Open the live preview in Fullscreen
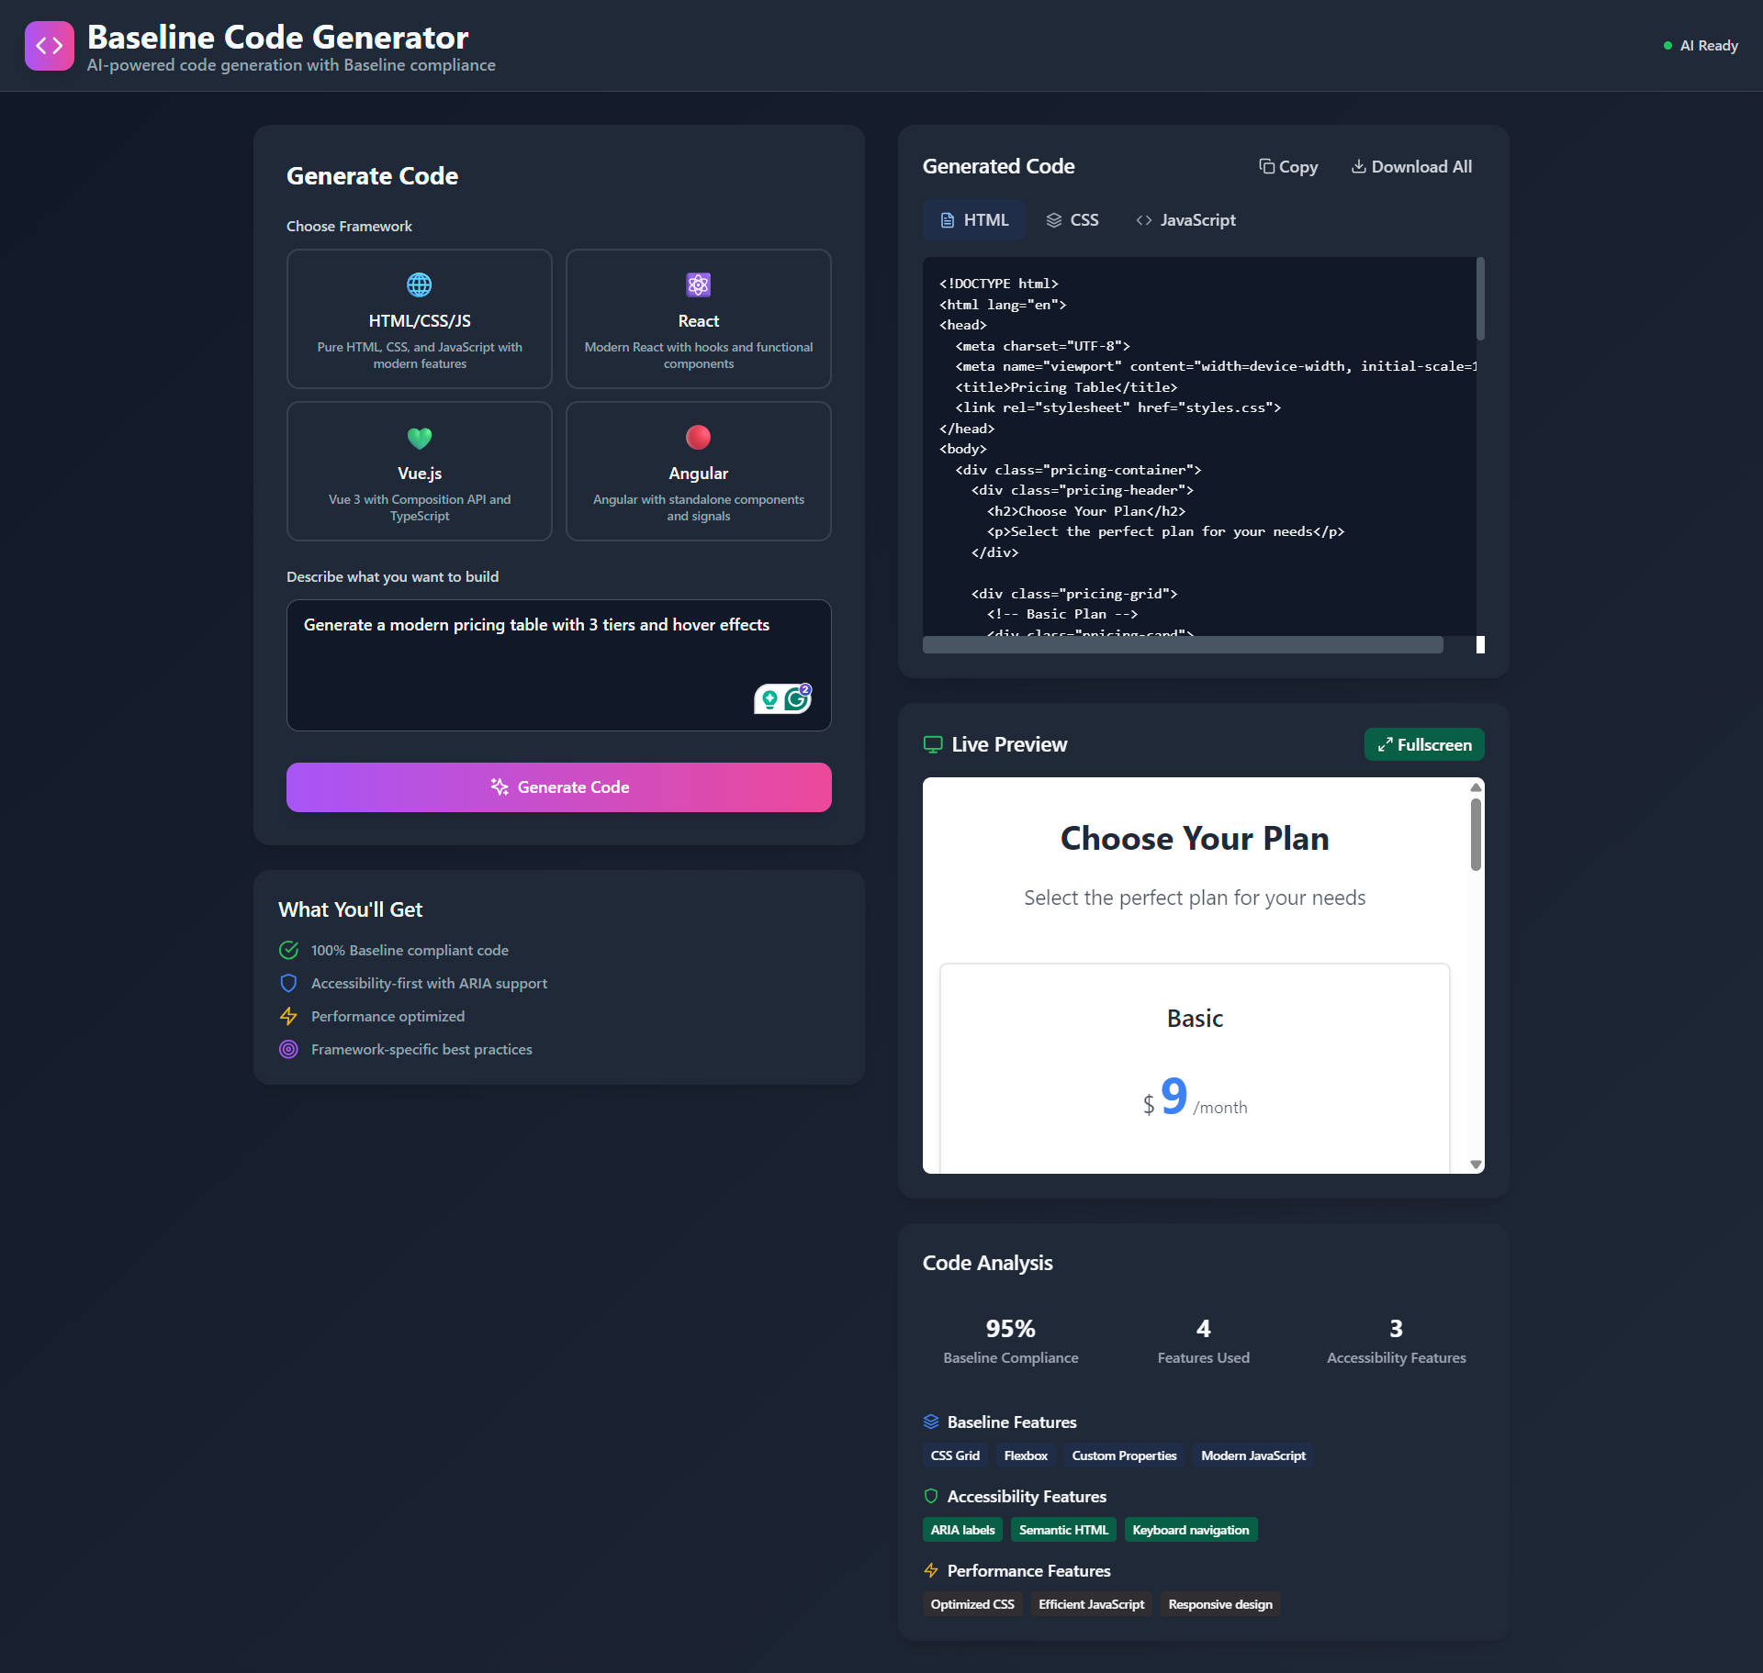The width and height of the screenshot is (1763, 1673). [x=1423, y=744]
